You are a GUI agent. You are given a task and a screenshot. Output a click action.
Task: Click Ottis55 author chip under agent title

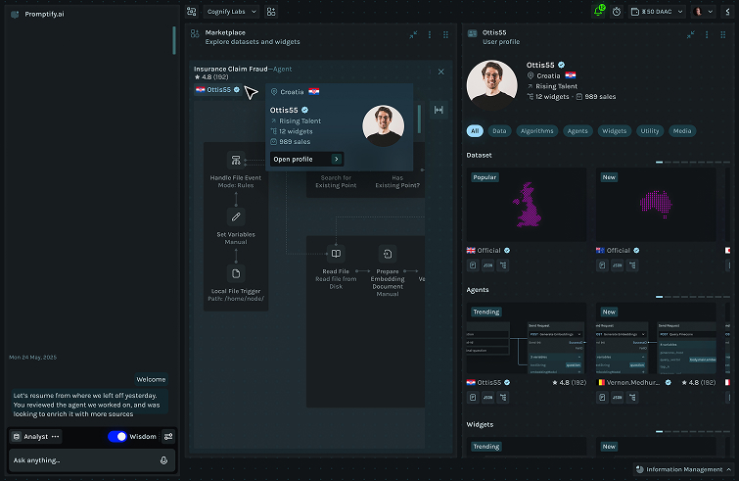click(217, 89)
